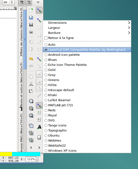Open the Largeur submenu
The image size is (138, 169).
tap(87, 28)
